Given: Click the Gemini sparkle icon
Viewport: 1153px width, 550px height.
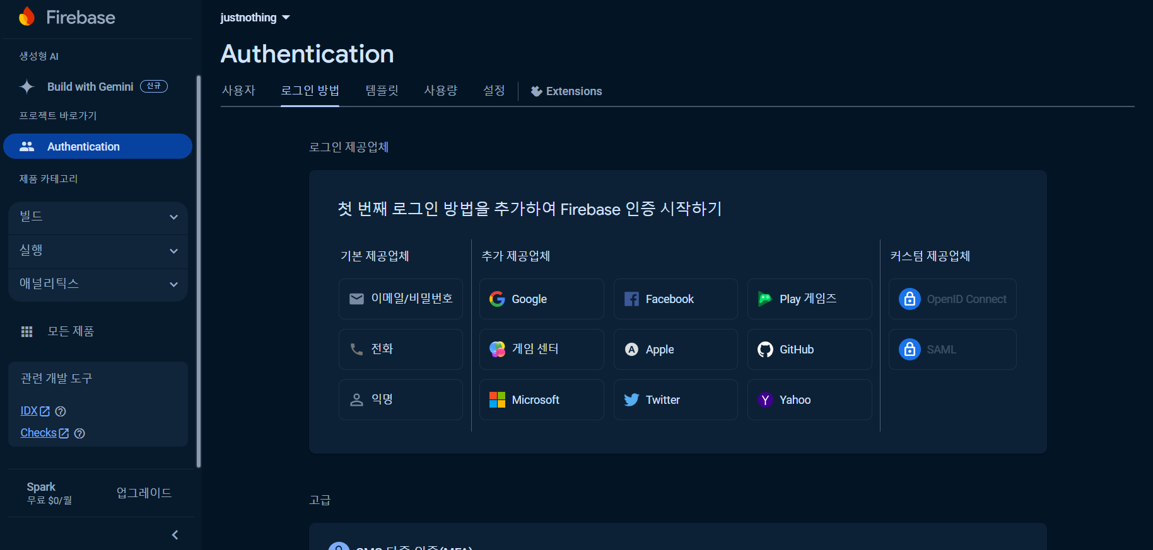Looking at the screenshot, I should (x=26, y=87).
